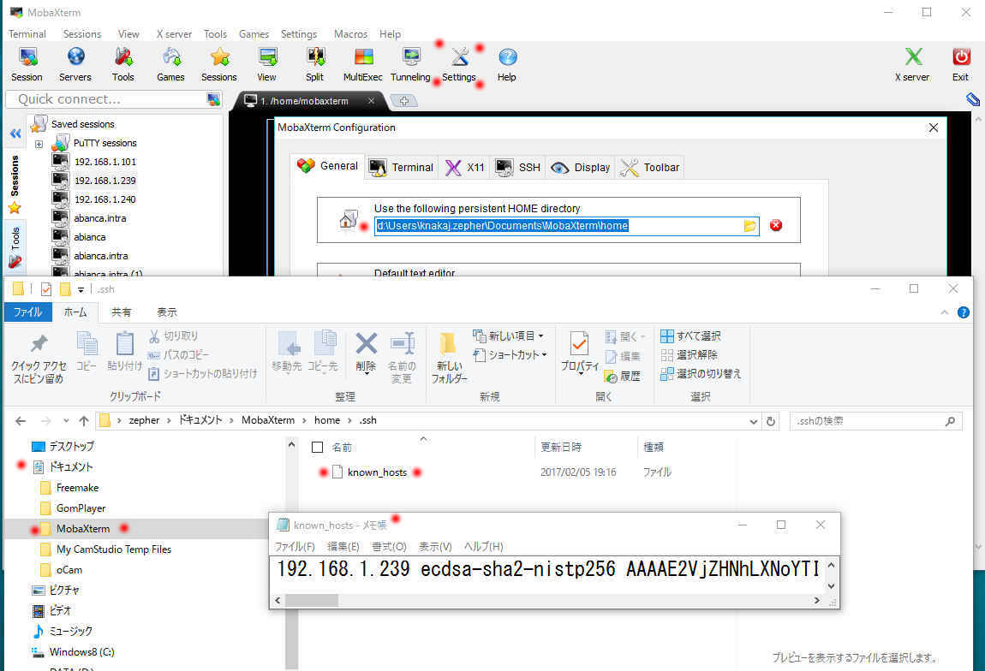Switch to the X11 configuration tab
Viewport: 985px width, 671px height.
[465, 167]
